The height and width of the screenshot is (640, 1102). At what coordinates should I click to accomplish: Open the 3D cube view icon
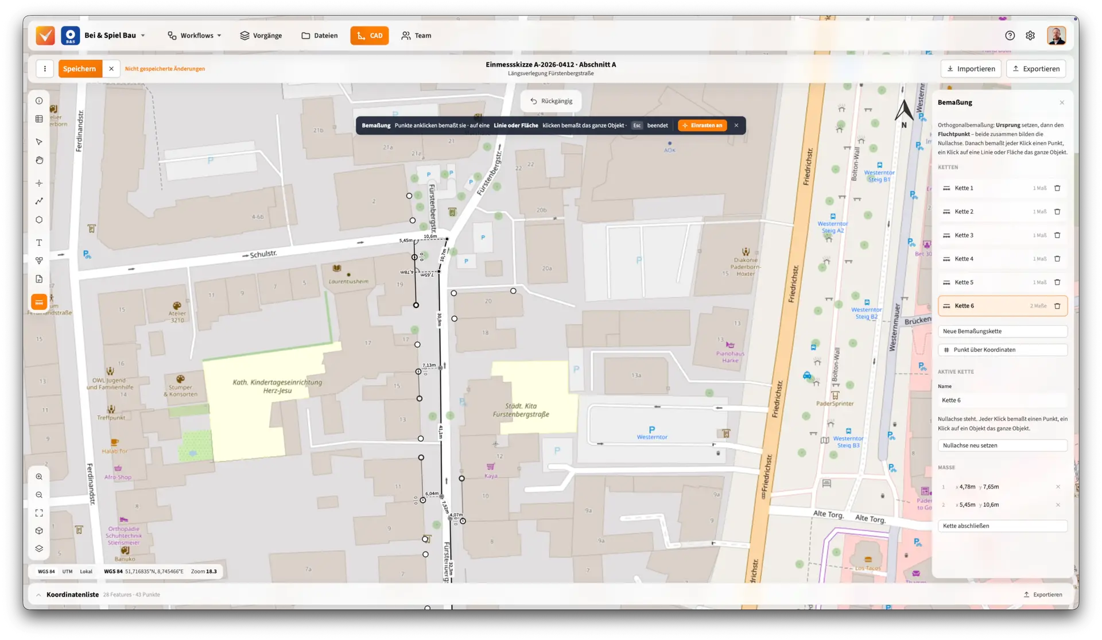tap(39, 531)
